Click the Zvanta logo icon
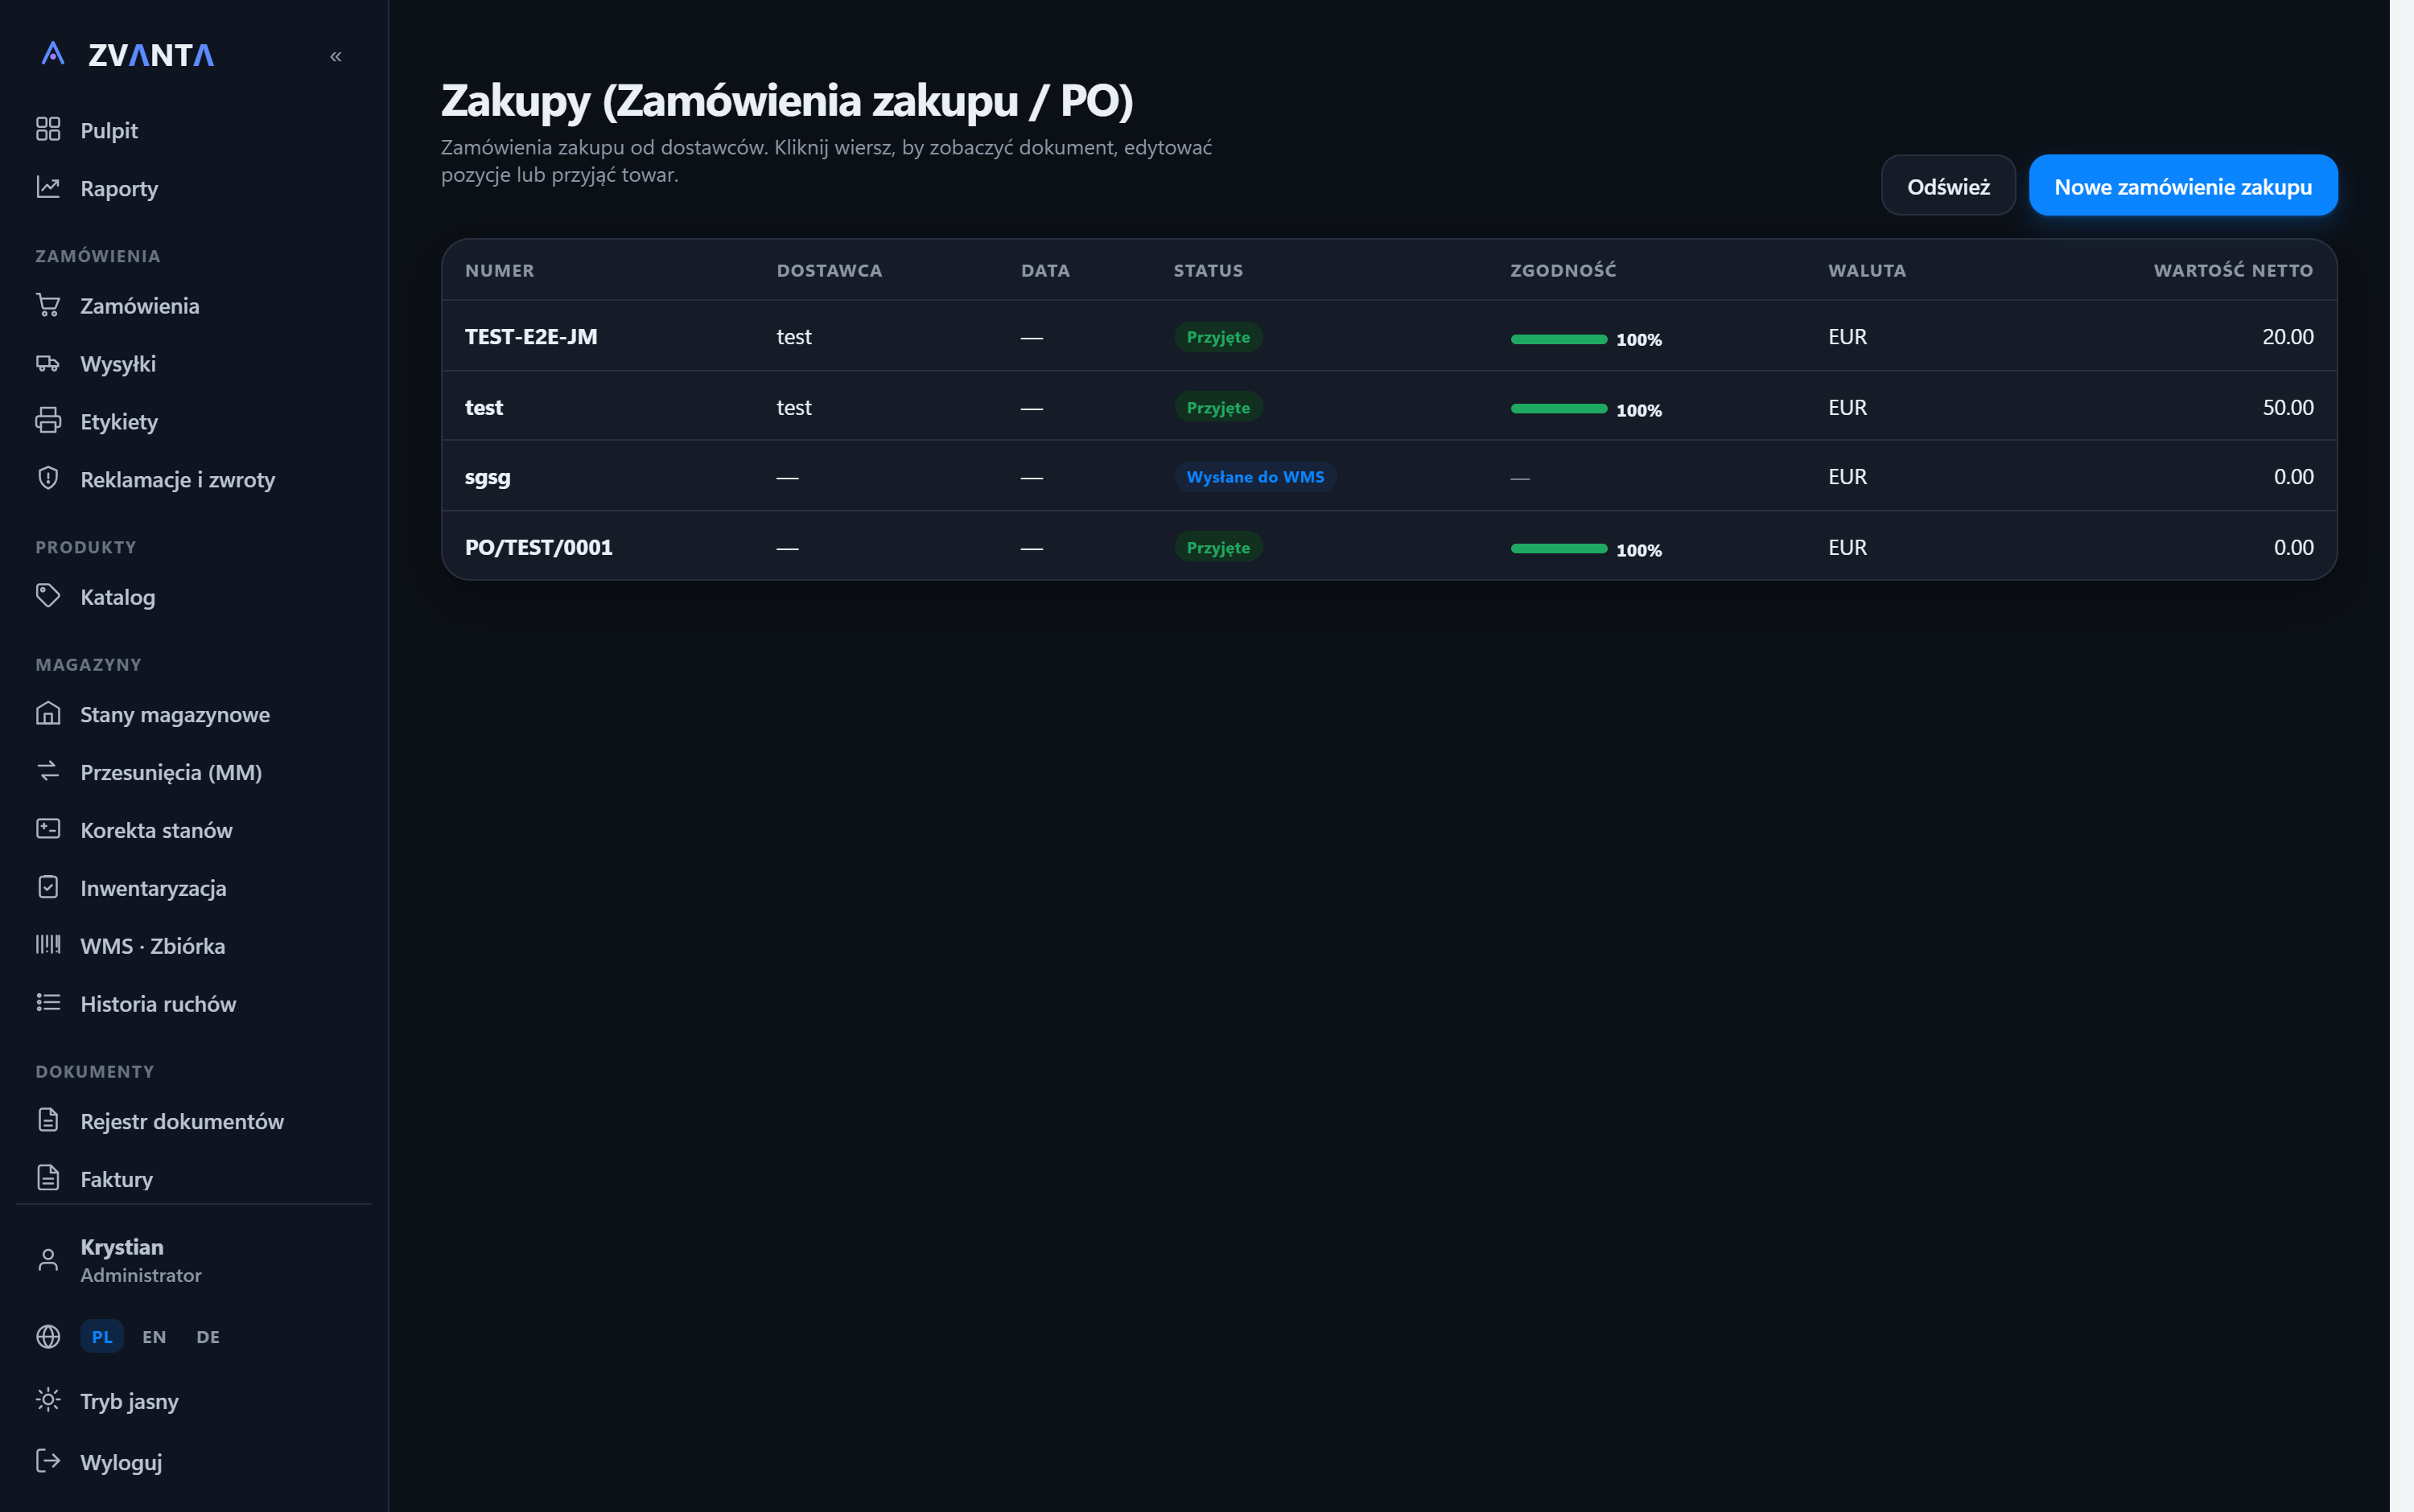The width and height of the screenshot is (2414, 1512). pos(53,54)
